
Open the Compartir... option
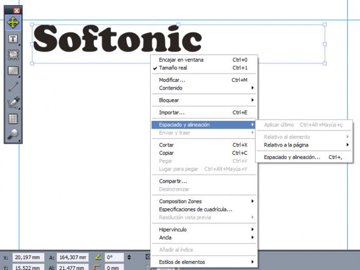204,181
